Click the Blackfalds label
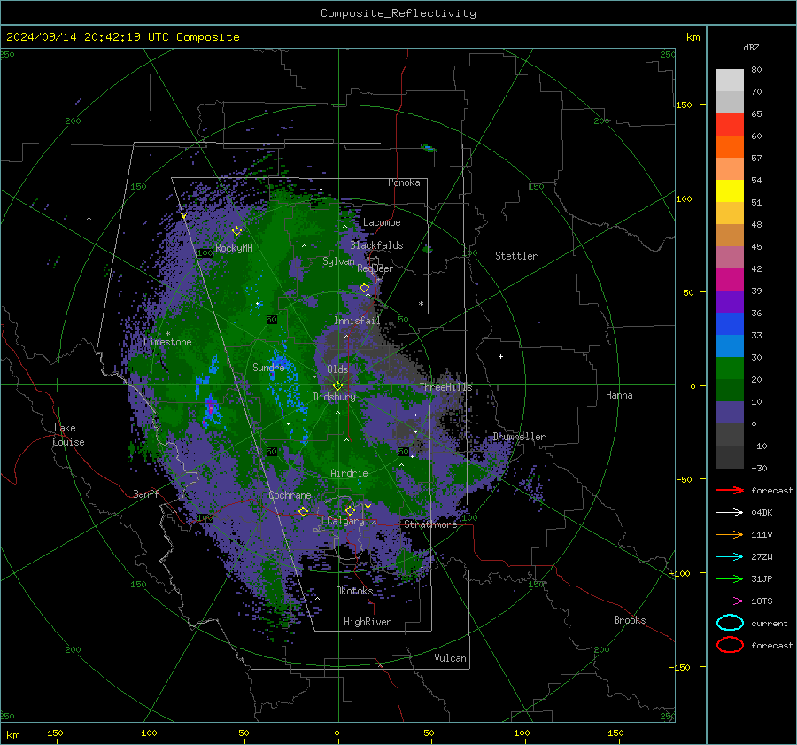Screen dimensions: 797x745 pos(376,245)
